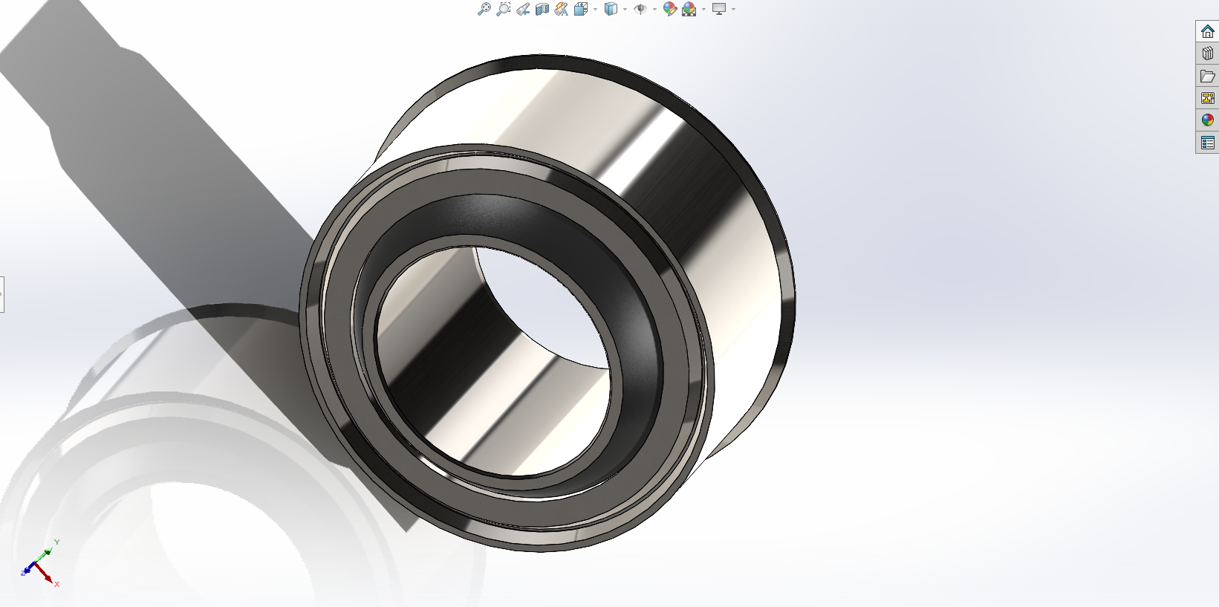Open the View Settings dropdown arrow

(733, 9)
